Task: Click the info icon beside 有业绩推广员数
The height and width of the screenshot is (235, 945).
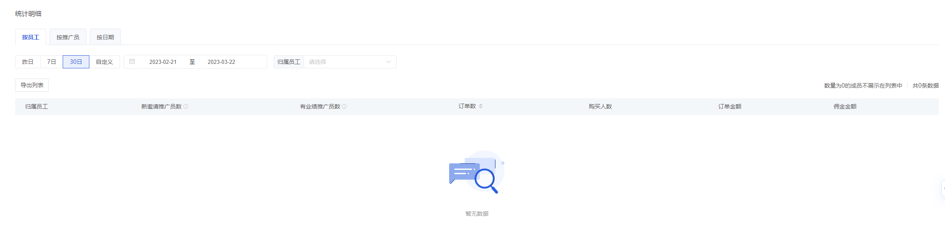Action: point(344,106)
